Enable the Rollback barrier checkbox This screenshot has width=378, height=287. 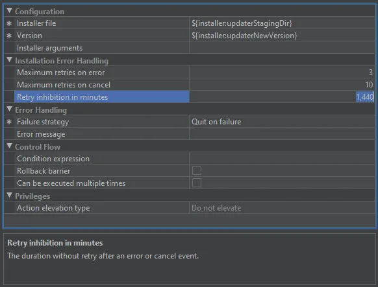point(197,170)
